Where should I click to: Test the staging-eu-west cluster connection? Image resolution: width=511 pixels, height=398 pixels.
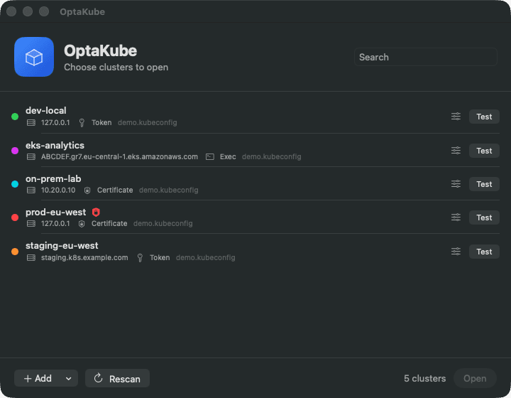tap(484, 252)
